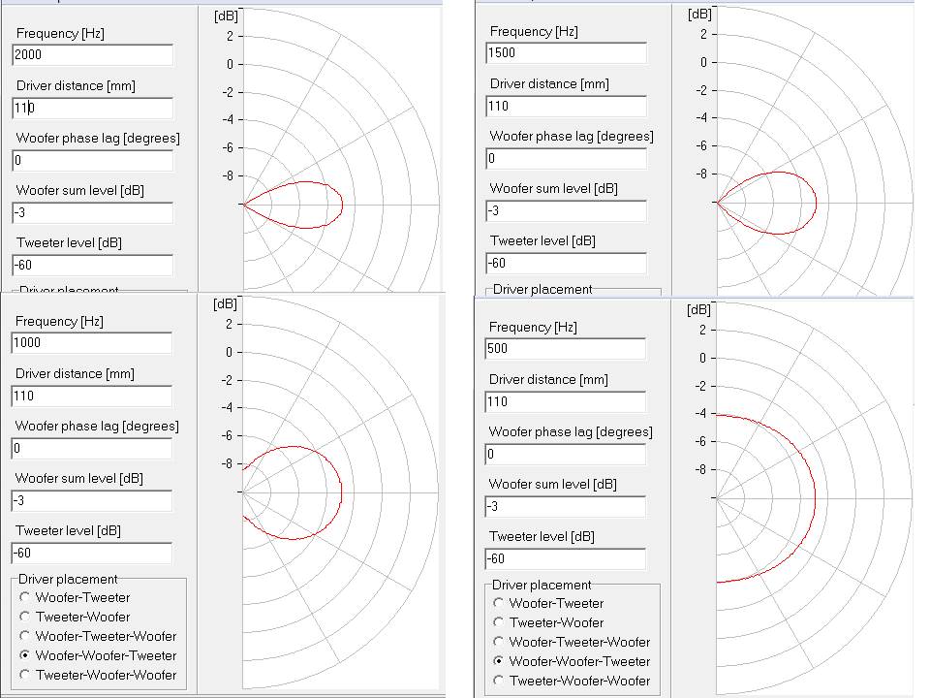Click Frequency field showing 1500
930x698 pixels.
[x=566, y=52]
